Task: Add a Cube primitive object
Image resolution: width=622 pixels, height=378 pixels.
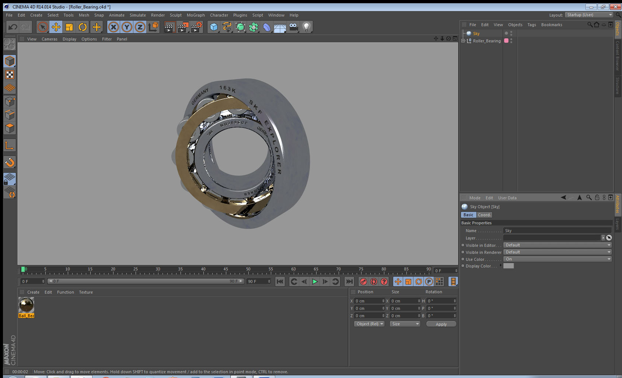Action: pyautogui.click(x=214, y=27)
